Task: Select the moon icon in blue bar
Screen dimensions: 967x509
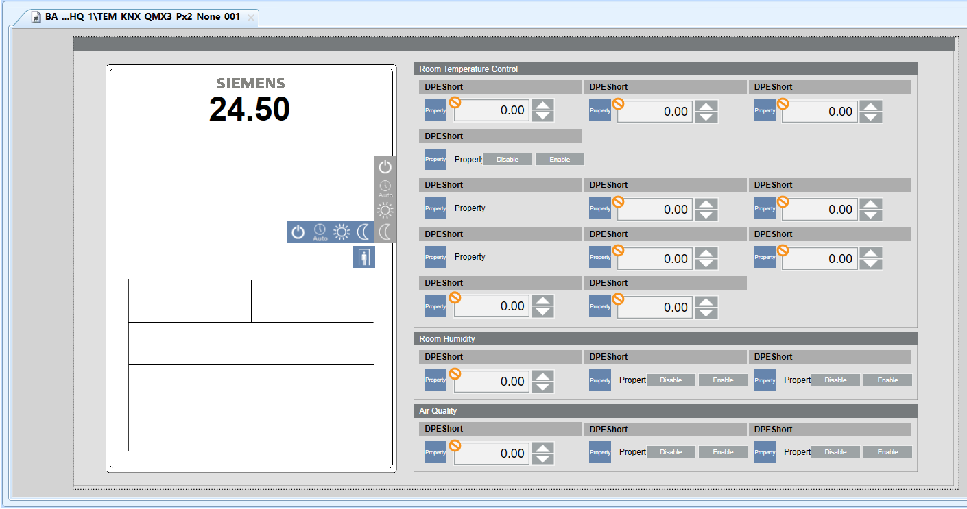Action: (x=363, y=232)
